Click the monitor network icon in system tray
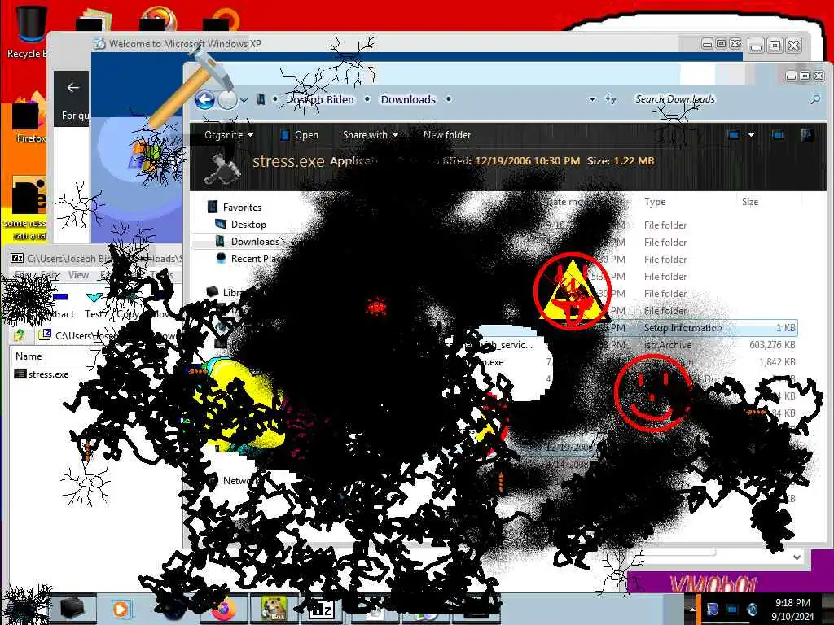The height and width of the screenshot is (625, 834). point(732,609)
